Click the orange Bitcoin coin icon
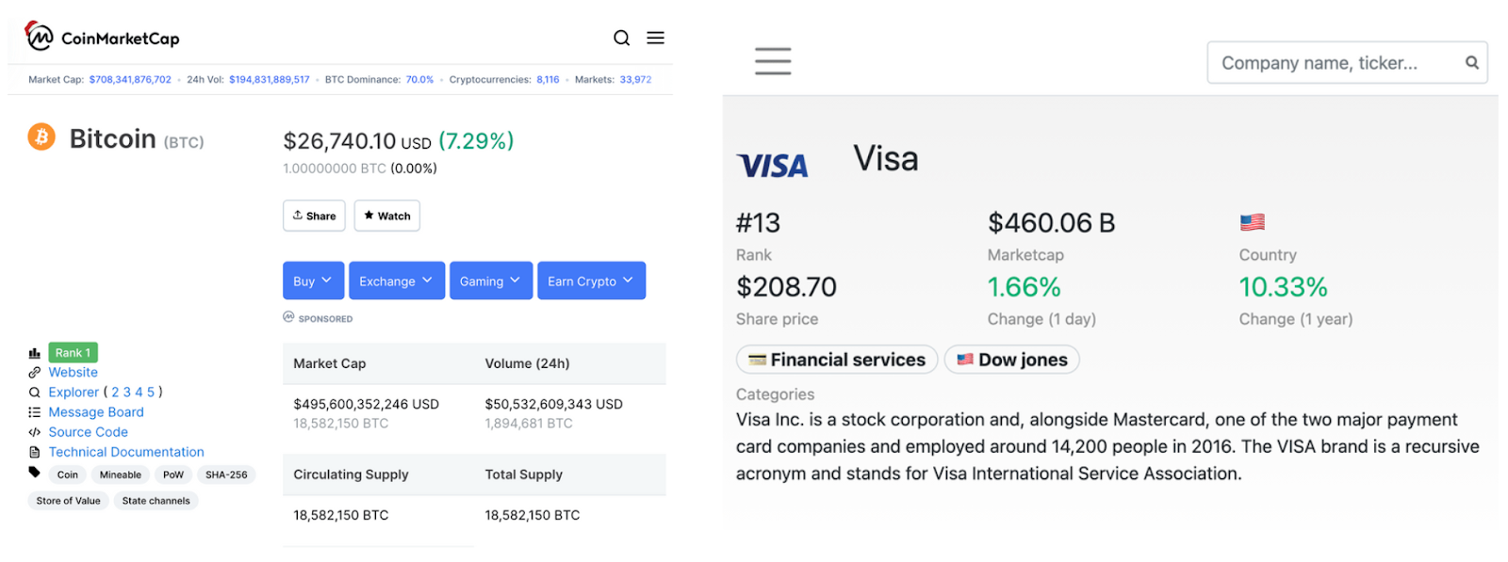The image size is (1508, 562). click(x=41, y=137)
